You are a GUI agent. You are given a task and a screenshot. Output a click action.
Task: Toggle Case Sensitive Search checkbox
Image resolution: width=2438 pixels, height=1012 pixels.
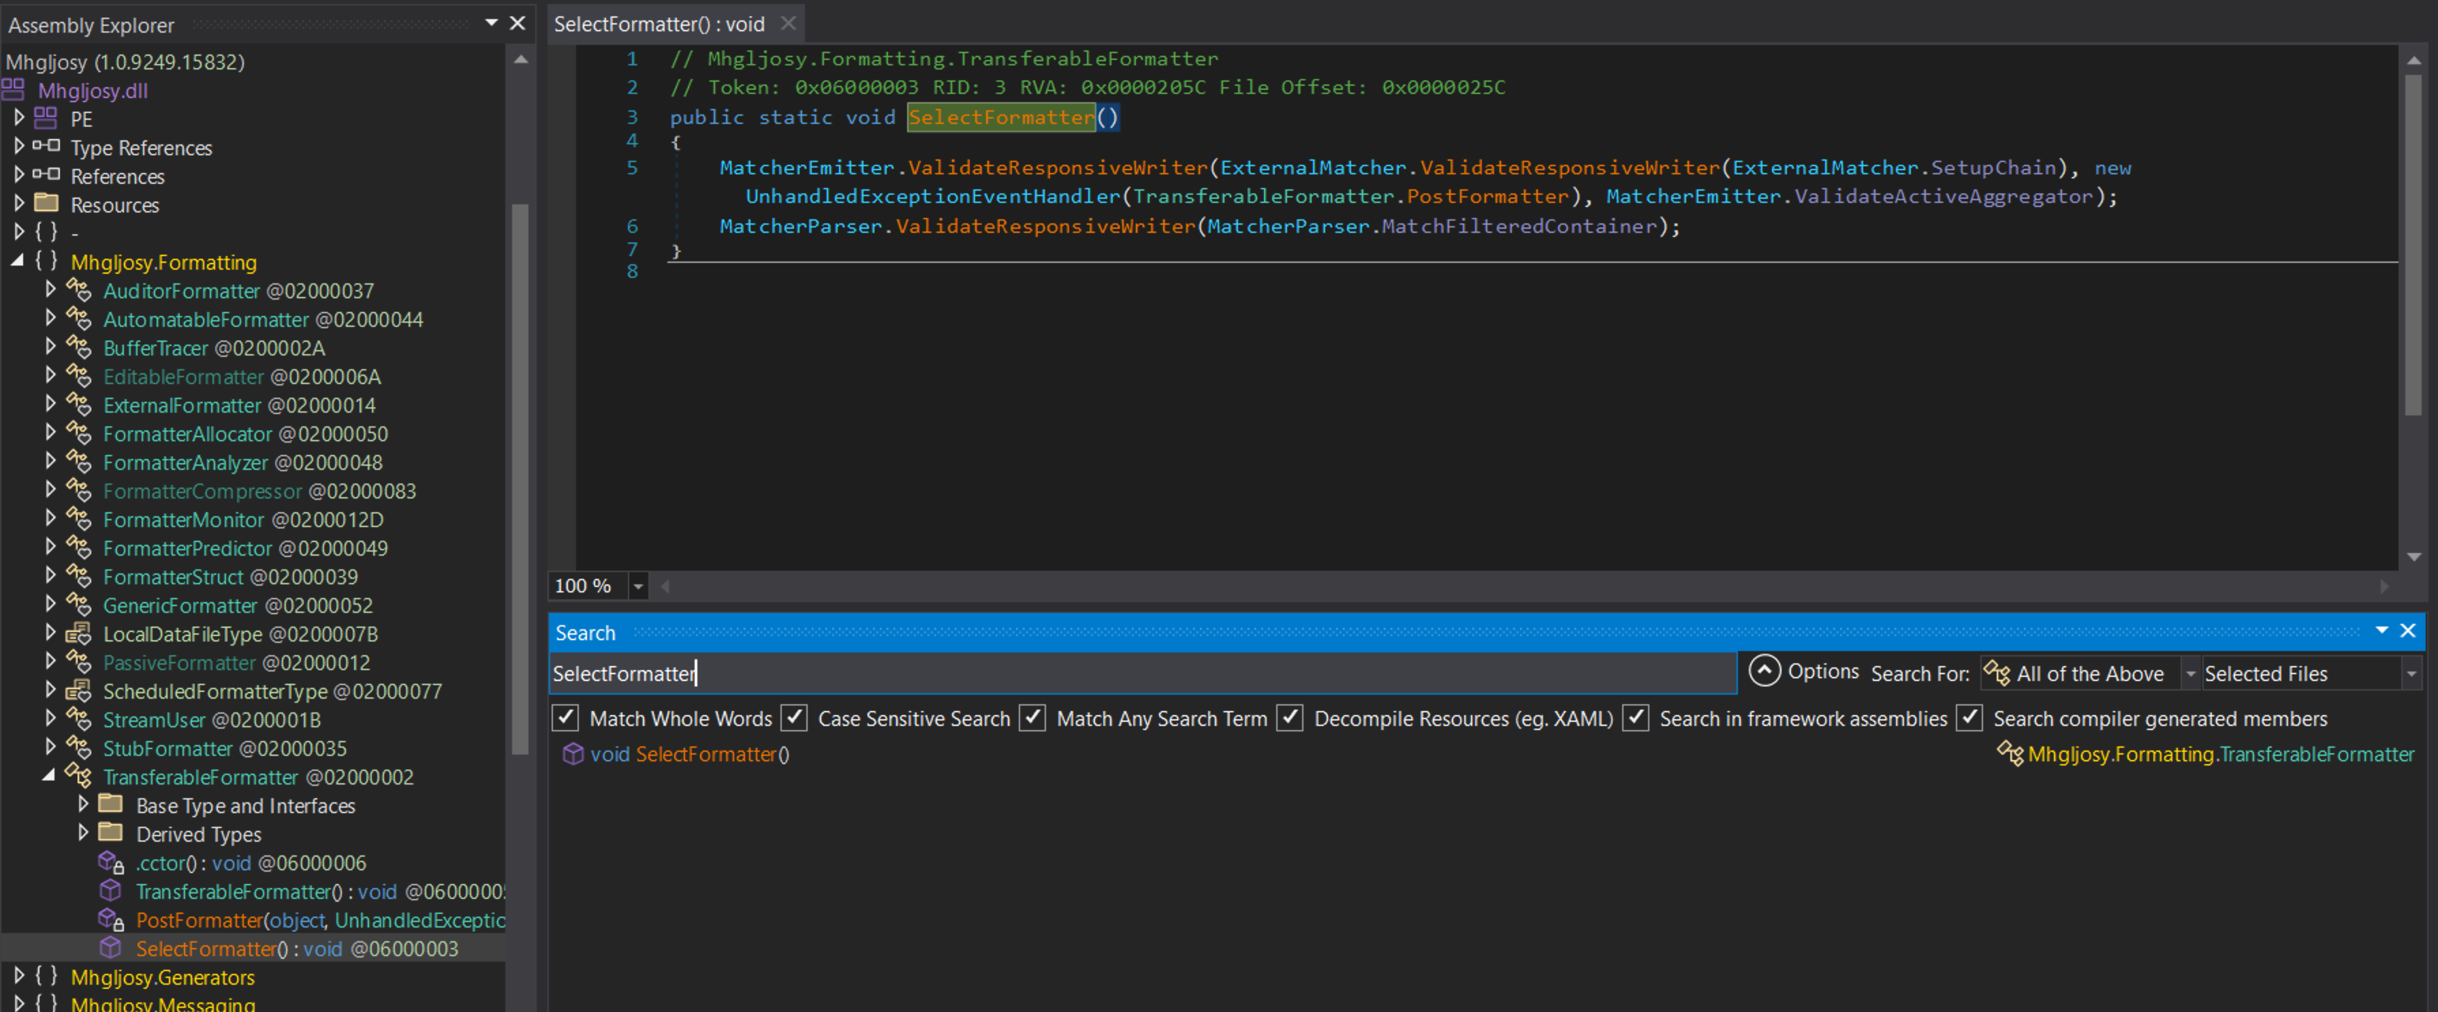[x=794, y=718]
